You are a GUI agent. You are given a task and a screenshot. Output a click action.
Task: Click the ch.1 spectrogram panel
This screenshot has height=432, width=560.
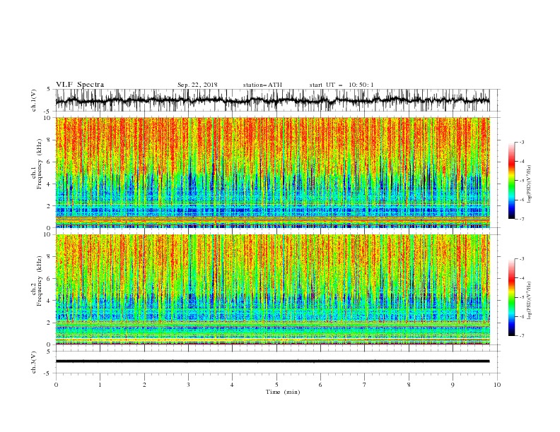[272, 172]
